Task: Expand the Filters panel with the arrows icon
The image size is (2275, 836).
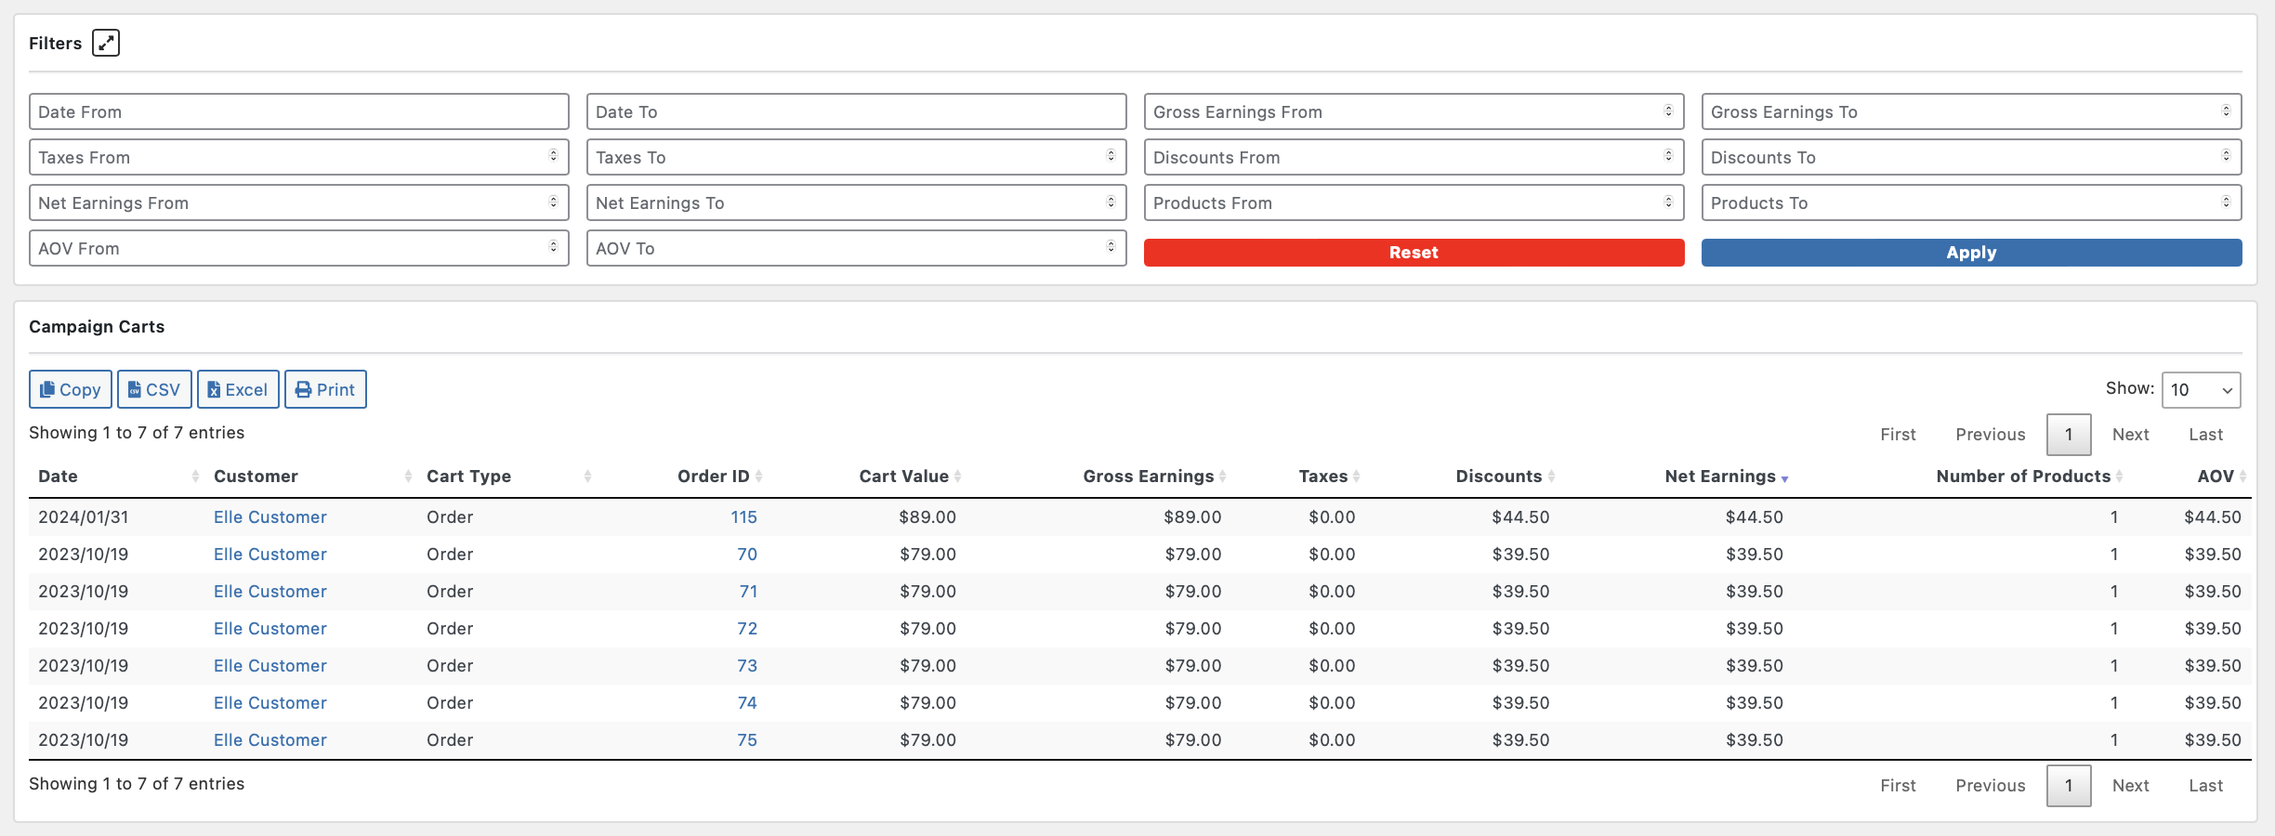Action: pos(106,43)
